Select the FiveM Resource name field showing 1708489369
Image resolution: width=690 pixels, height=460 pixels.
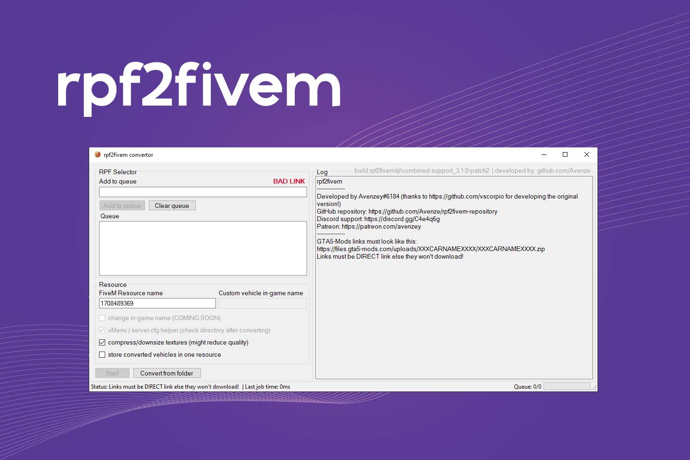[157, 303]
